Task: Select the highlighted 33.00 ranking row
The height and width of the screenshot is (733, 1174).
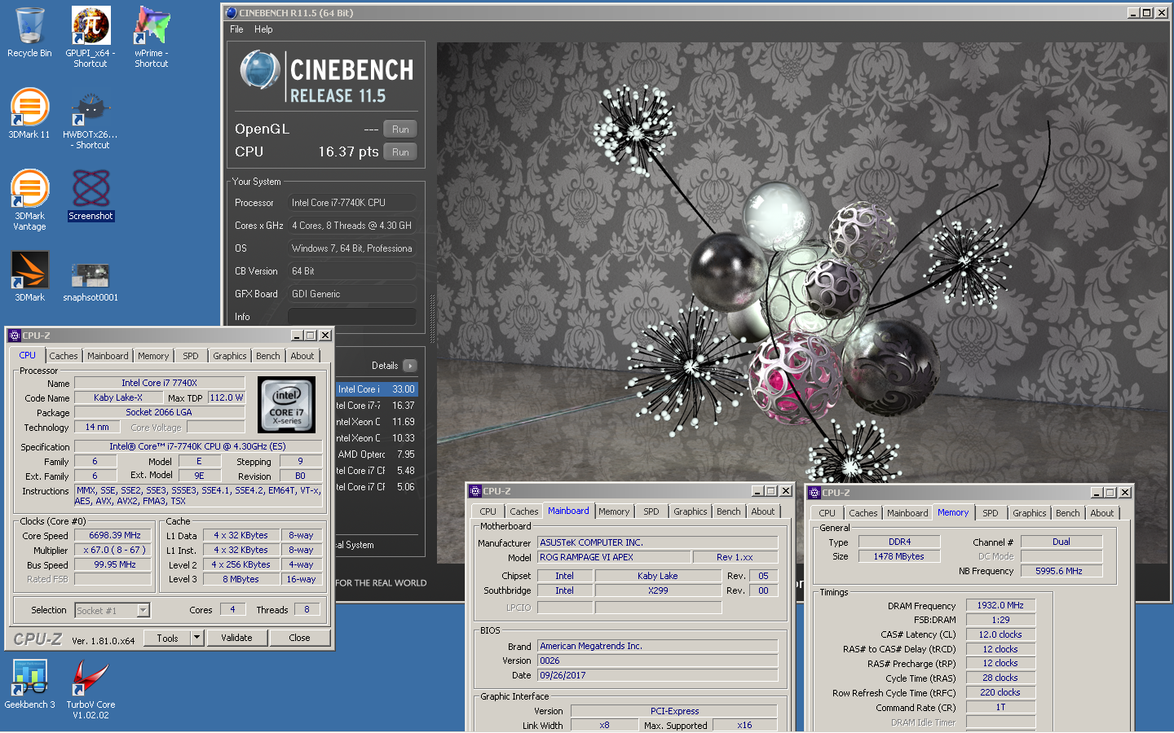Action: point(377,389)
